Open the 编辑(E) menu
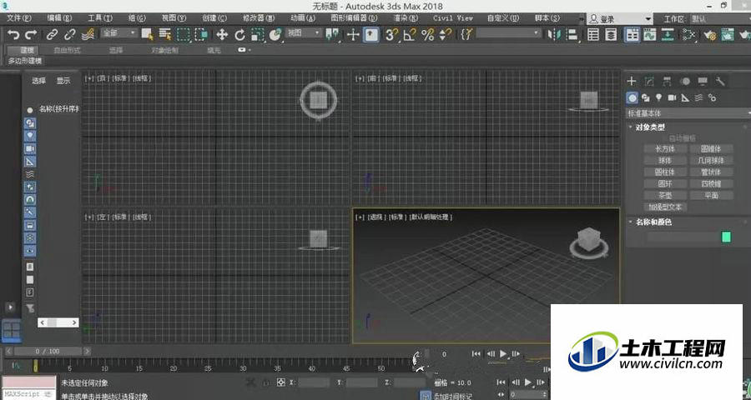Image resolution: width=751 pixels, height=400 pixels. coord(59,17)
